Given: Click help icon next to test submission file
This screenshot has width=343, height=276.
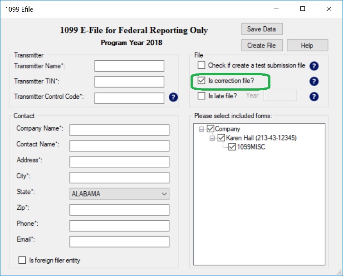Looking at the screenshot, I should (314, 66).
